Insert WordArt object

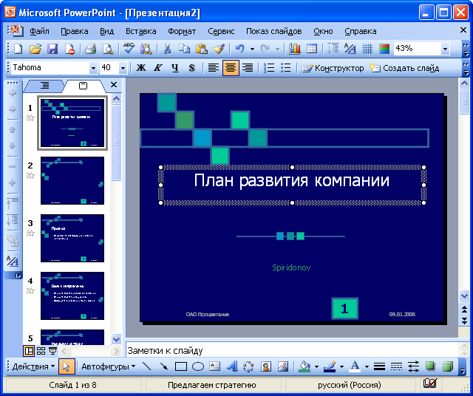click(231, 366)
